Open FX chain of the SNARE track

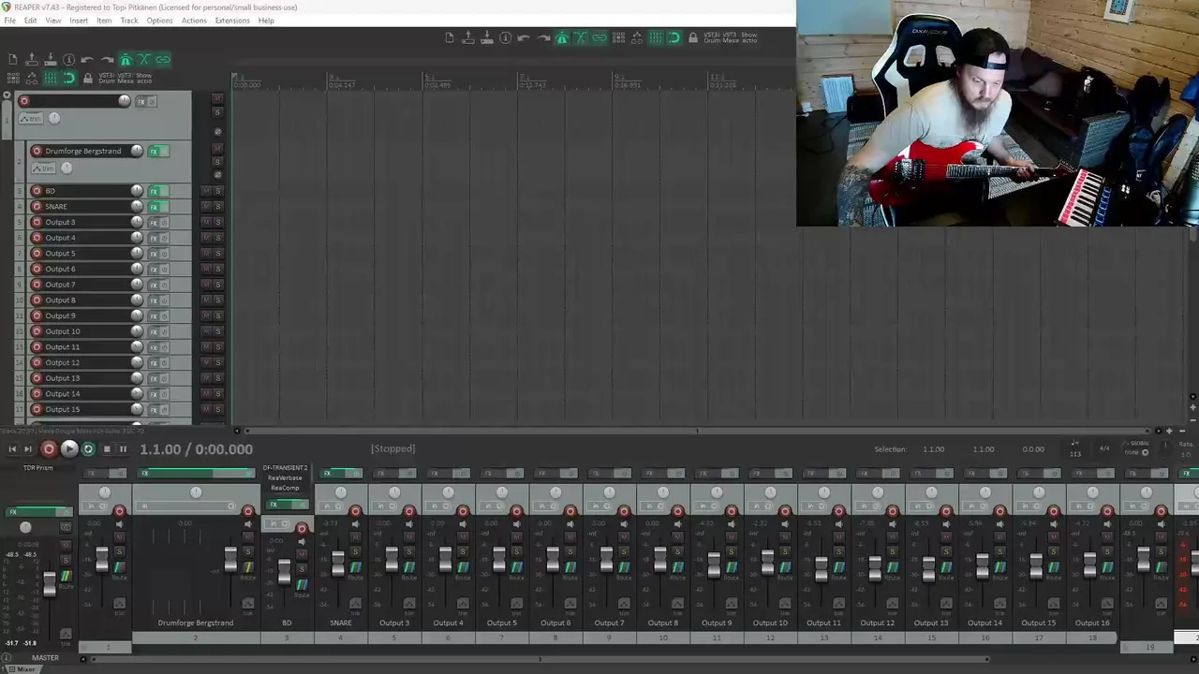(154, 206)
